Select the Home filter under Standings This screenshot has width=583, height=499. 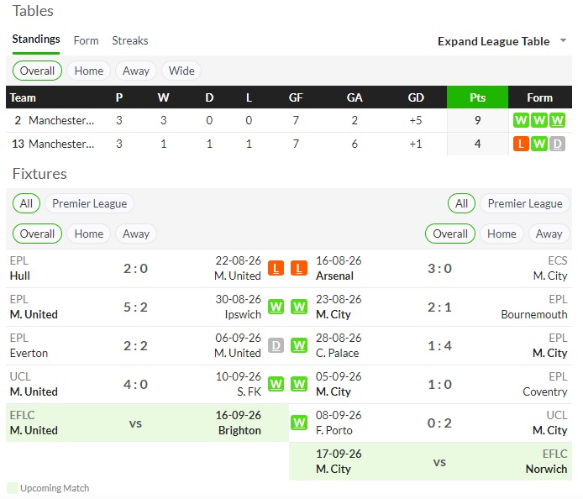tap(89, 71)
